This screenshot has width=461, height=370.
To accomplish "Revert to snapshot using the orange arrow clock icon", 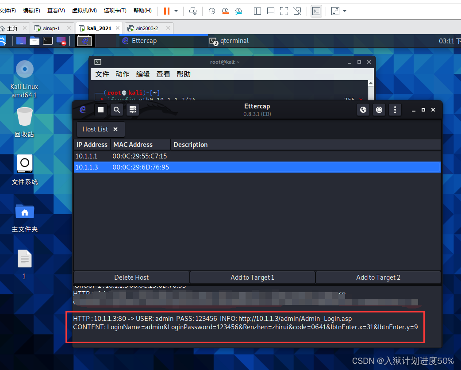I will (x=225, y=11).
